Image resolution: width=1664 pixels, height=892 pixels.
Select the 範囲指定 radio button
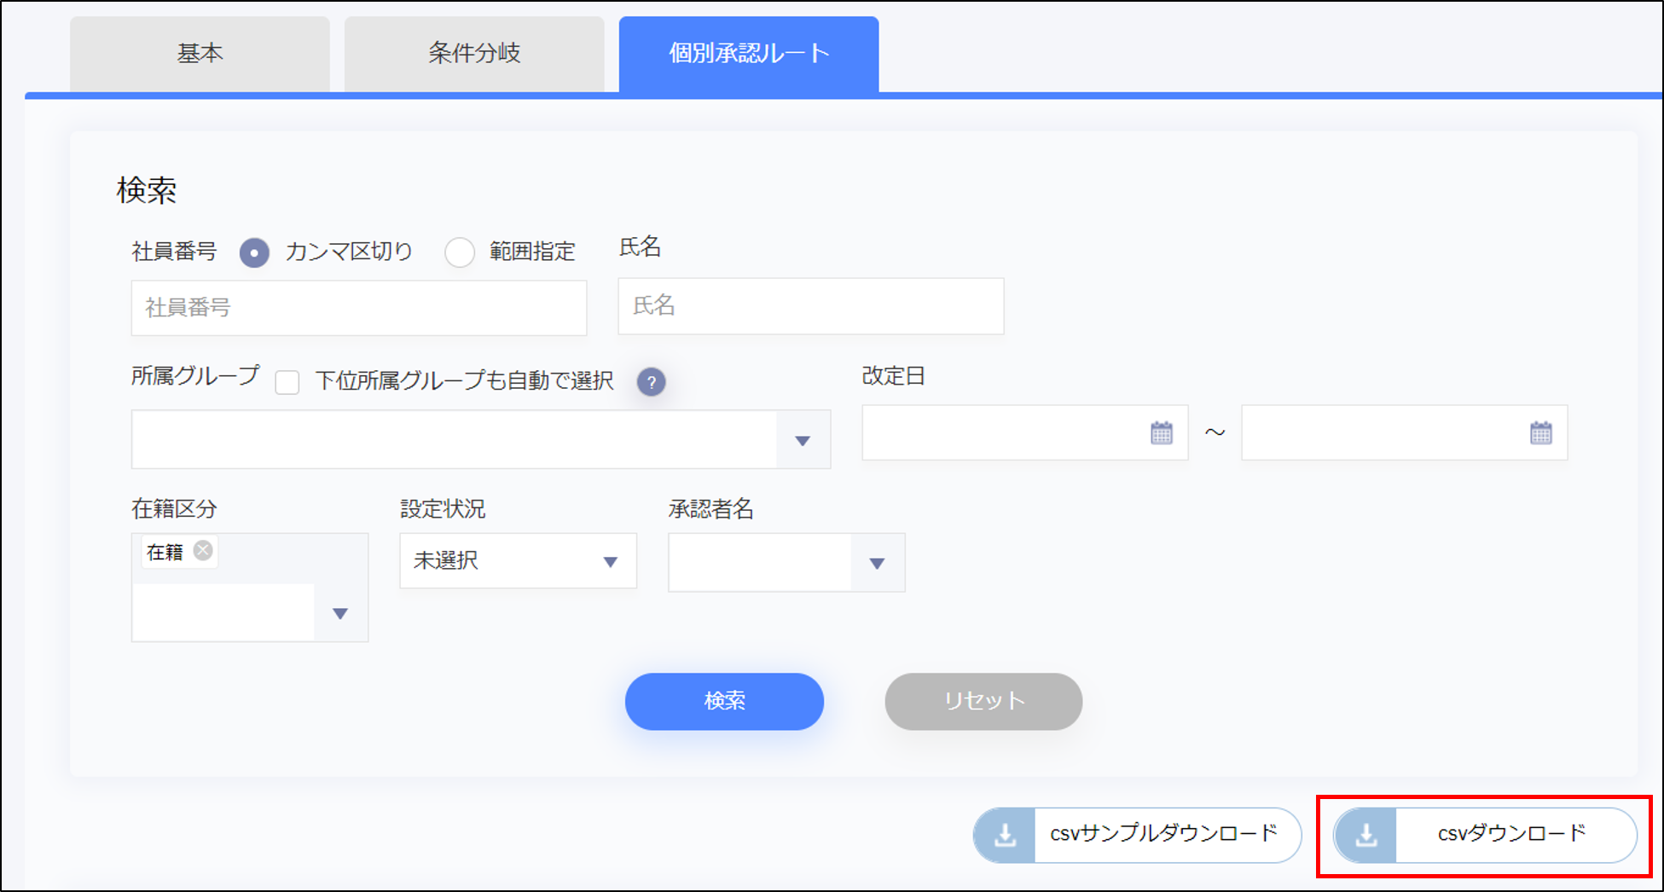tap(460, 252)
